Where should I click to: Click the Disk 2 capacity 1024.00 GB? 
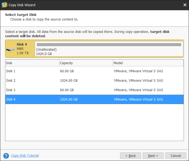69,80
